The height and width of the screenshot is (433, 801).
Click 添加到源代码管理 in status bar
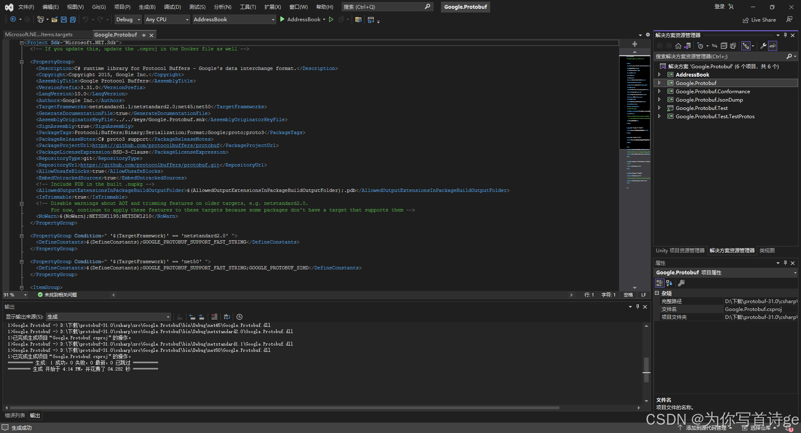(x=705, y=428)
